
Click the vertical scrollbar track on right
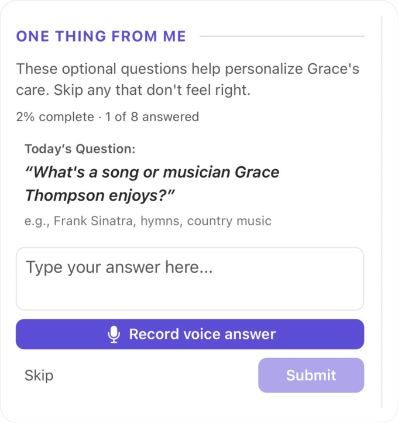click(382, 212)
